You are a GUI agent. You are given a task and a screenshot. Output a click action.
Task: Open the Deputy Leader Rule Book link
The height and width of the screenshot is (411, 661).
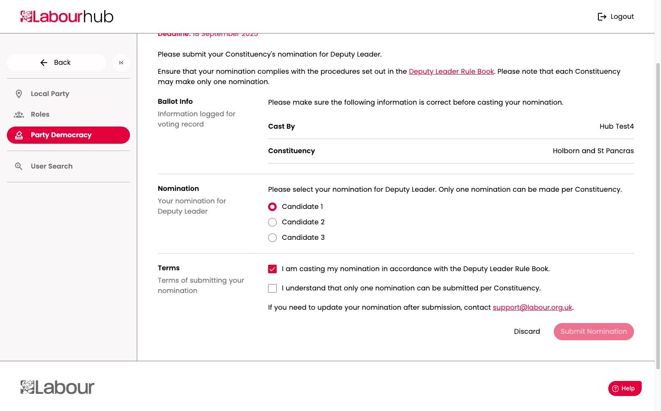pyautogui.click(x=451, y=72)
